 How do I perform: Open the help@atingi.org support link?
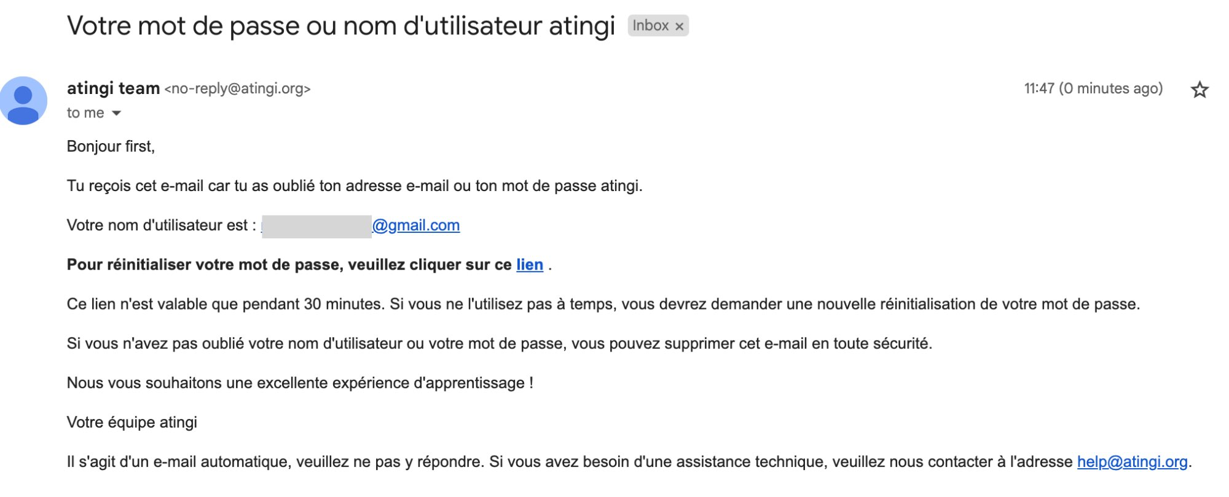click(1132, 462)
